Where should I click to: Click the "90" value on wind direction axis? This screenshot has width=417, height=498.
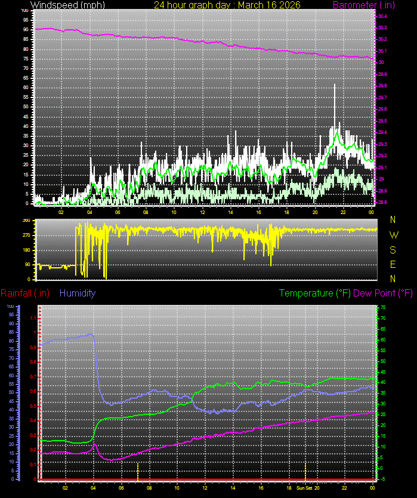click(x=28, y=264)
